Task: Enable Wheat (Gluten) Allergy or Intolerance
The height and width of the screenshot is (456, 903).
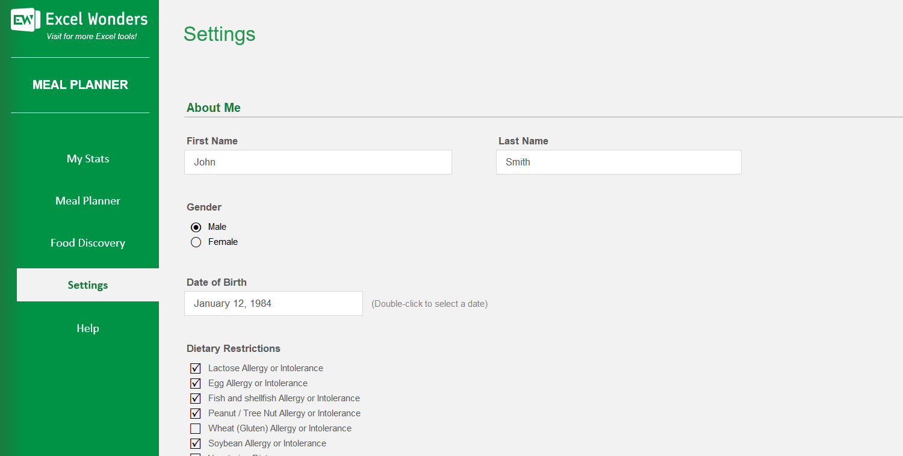Action: coord(196,429)
